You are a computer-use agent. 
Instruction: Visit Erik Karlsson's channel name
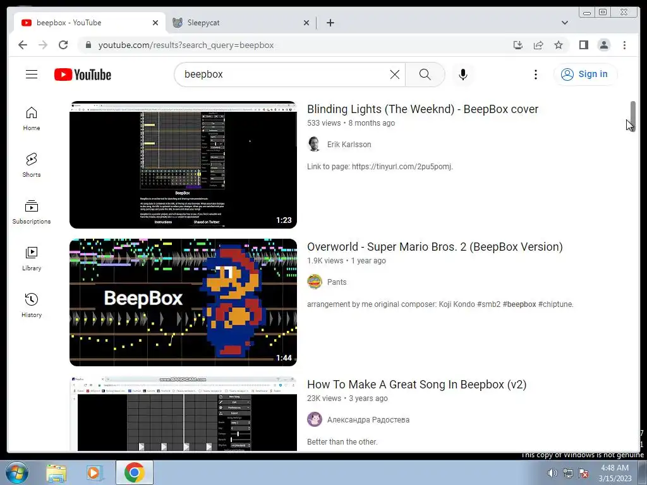(x=349, y=145)
